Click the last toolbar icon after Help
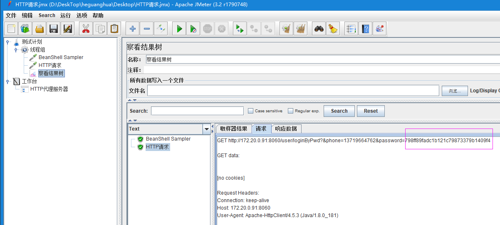Viewport: 500px width, 225px height. 380,29
